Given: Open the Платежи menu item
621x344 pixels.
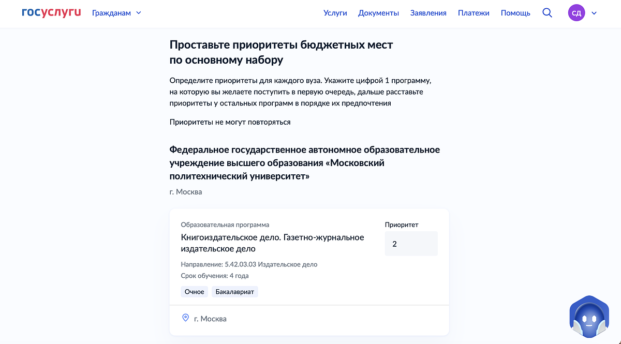Looking at the screenshot, I should (474, 13).
